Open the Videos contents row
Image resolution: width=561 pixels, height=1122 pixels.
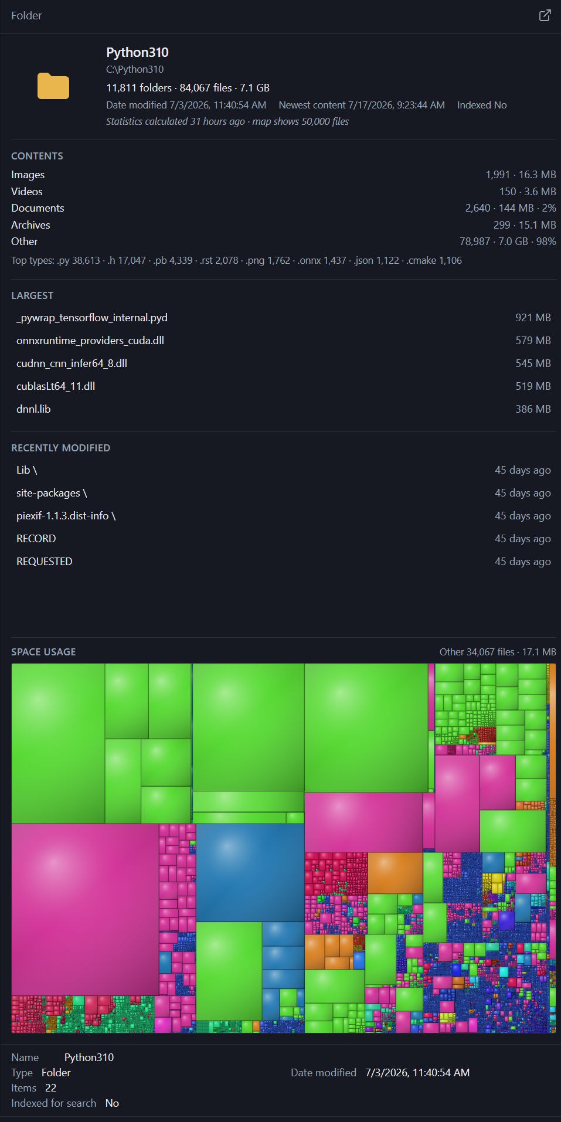click(x=284, y=192)
